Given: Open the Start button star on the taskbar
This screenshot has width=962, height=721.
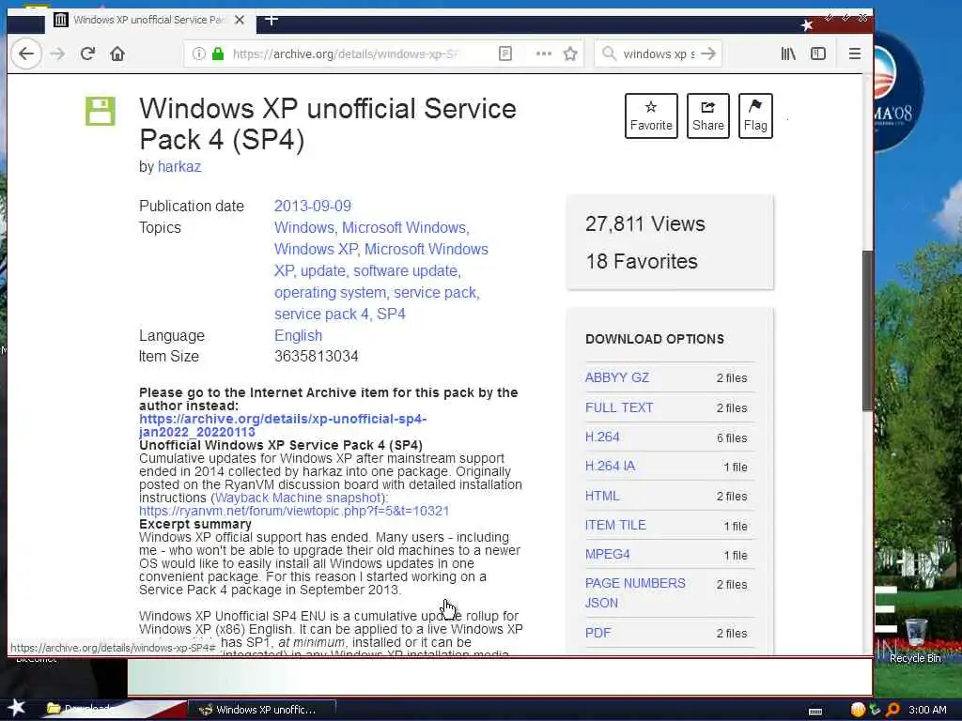Looking at the screenshot, I should [x=17, y=708].
